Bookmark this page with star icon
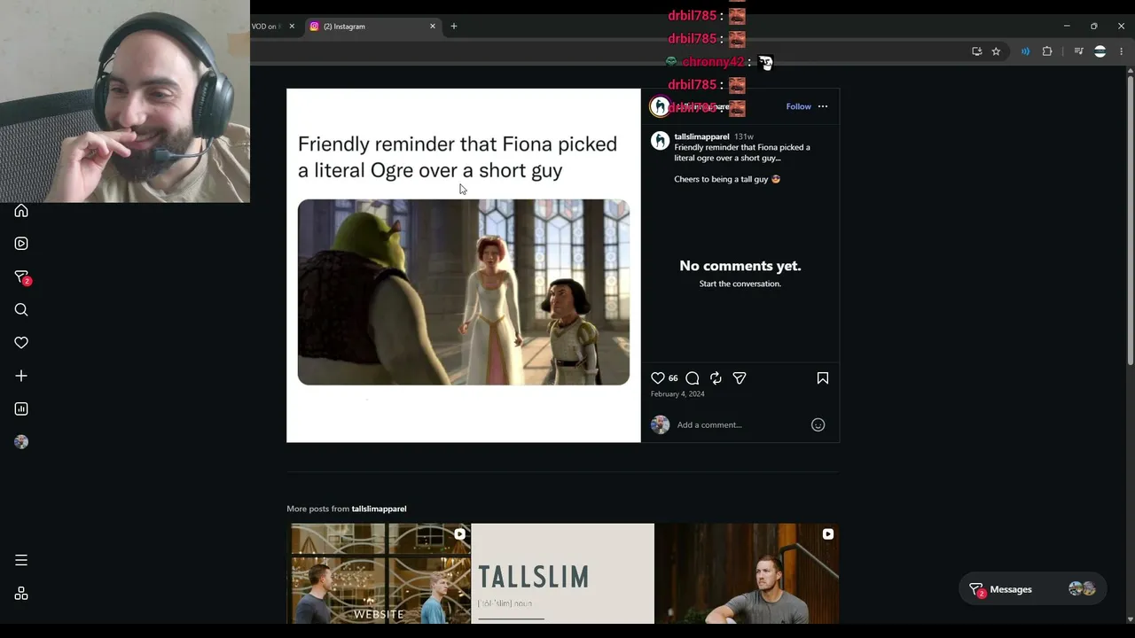The width and height of the screenshot is (1135, 638). (996, 51)
